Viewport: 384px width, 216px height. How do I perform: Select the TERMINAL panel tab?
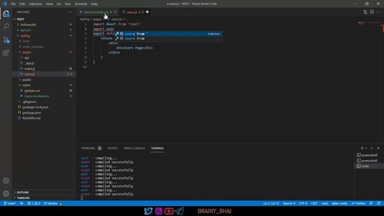click(157, 148)
